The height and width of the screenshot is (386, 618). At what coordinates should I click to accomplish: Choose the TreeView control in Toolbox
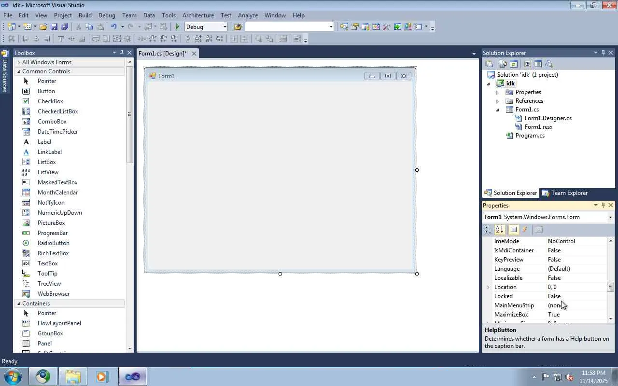pyautogui.click(x=49, y=284)
